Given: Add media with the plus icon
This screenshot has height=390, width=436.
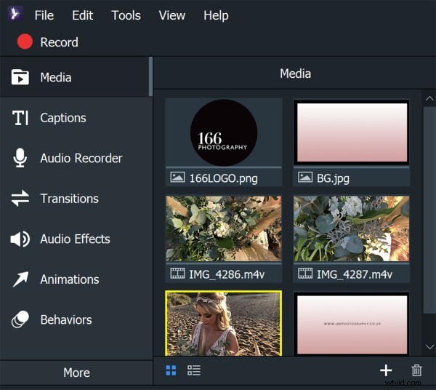Looking at the screenshot, I should tap(386, 370).
